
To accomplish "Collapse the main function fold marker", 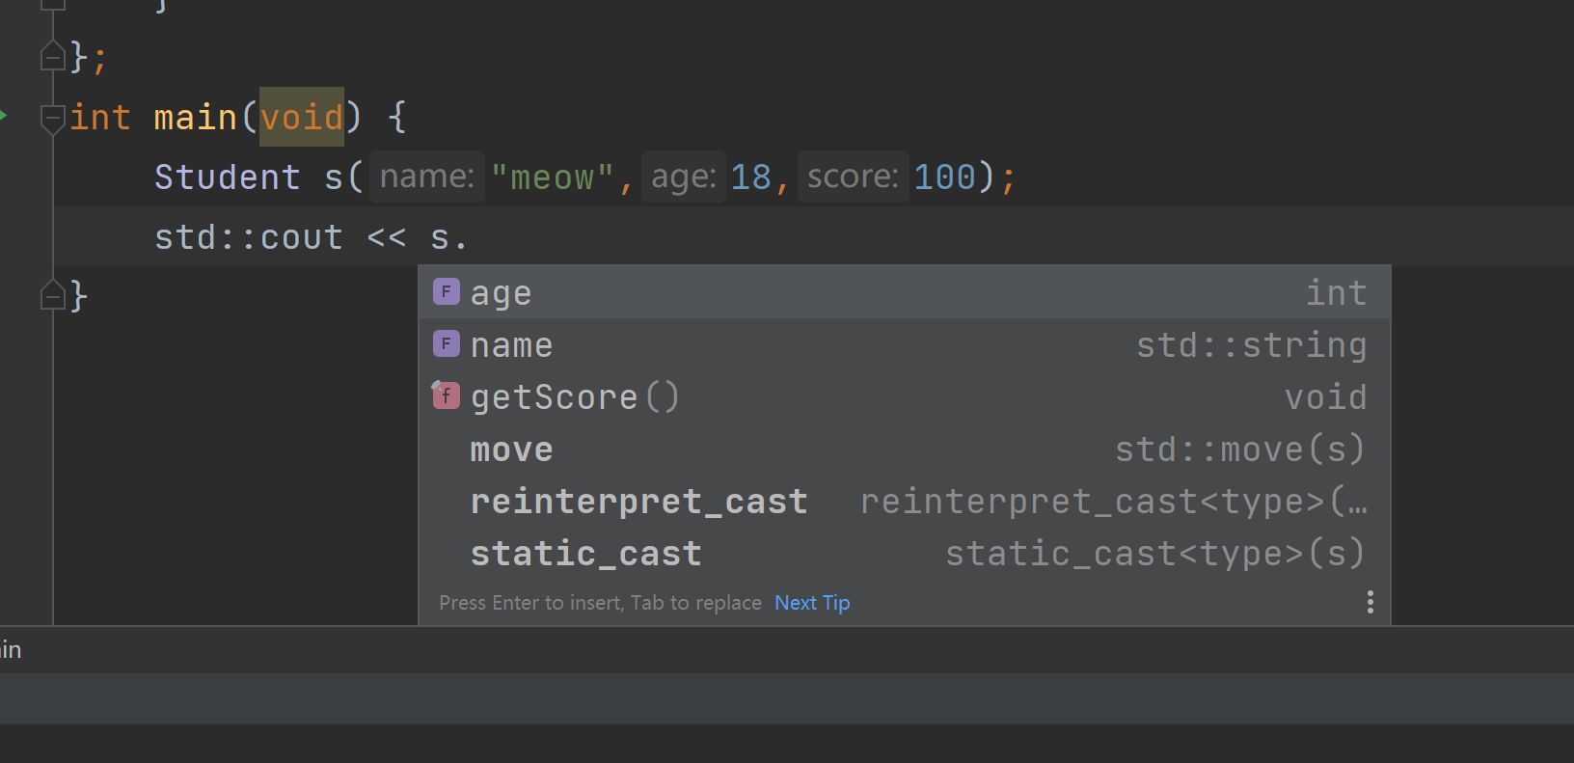I will 52,118.
